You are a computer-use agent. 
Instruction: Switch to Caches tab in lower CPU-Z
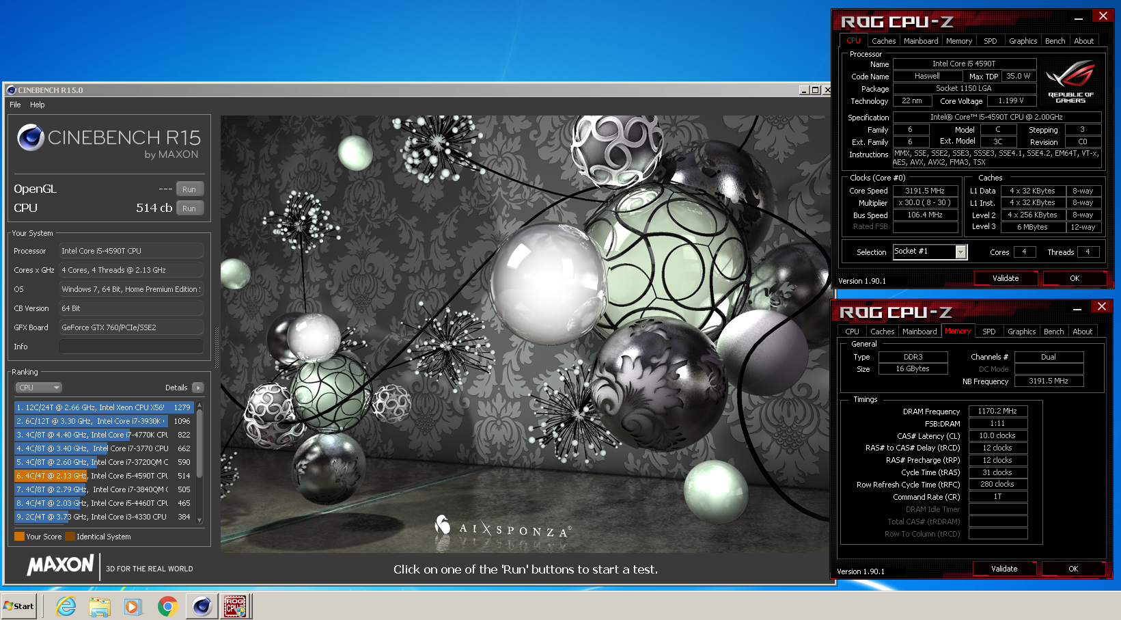882,332
